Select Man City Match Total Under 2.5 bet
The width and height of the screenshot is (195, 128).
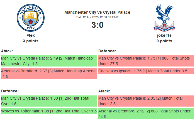pyautogui.click(x=146, y=101)
